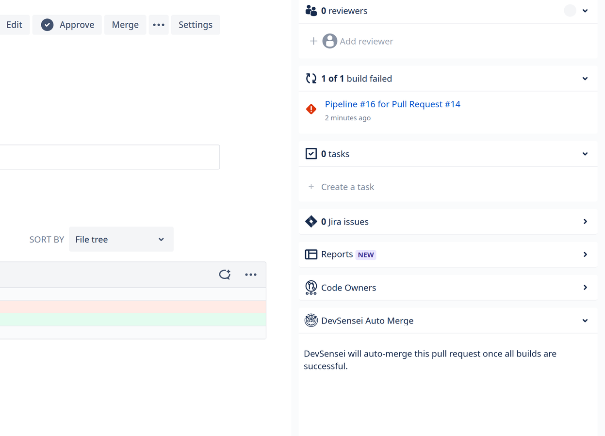The height and width of the screenshot is (436, 605).
Task: Click the checkmark icon in Approve
Action: [47, 25]
